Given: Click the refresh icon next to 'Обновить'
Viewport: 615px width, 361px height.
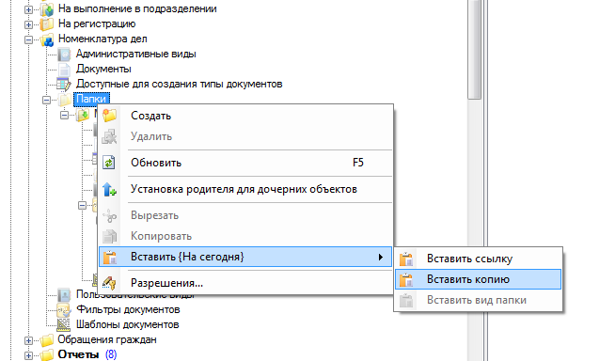Looking at the screenshot, I should coord(109,163).
